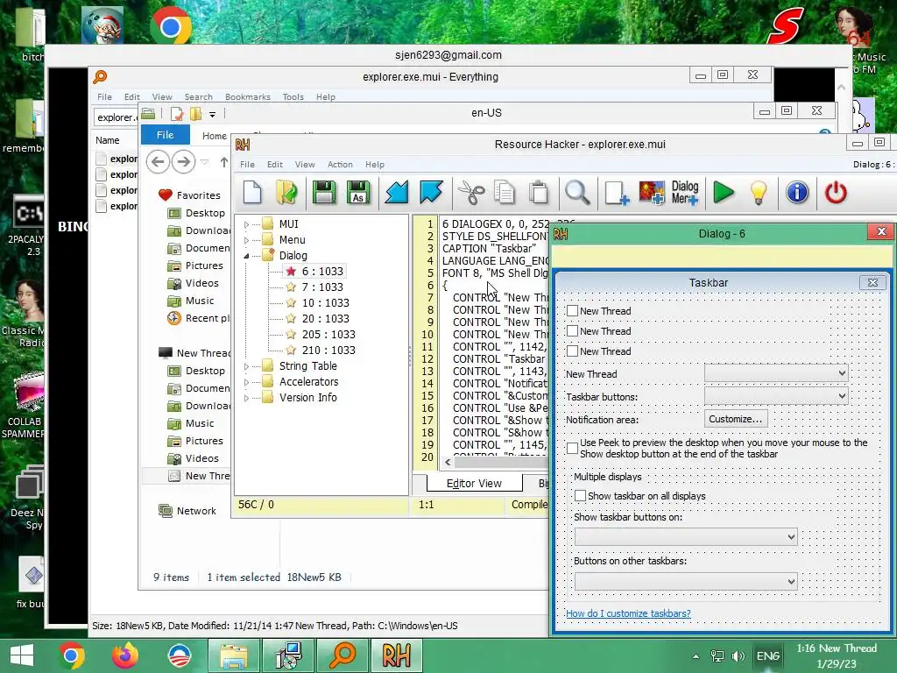Enable Show taskbar on all displays
897x673 pixels.
580,496
